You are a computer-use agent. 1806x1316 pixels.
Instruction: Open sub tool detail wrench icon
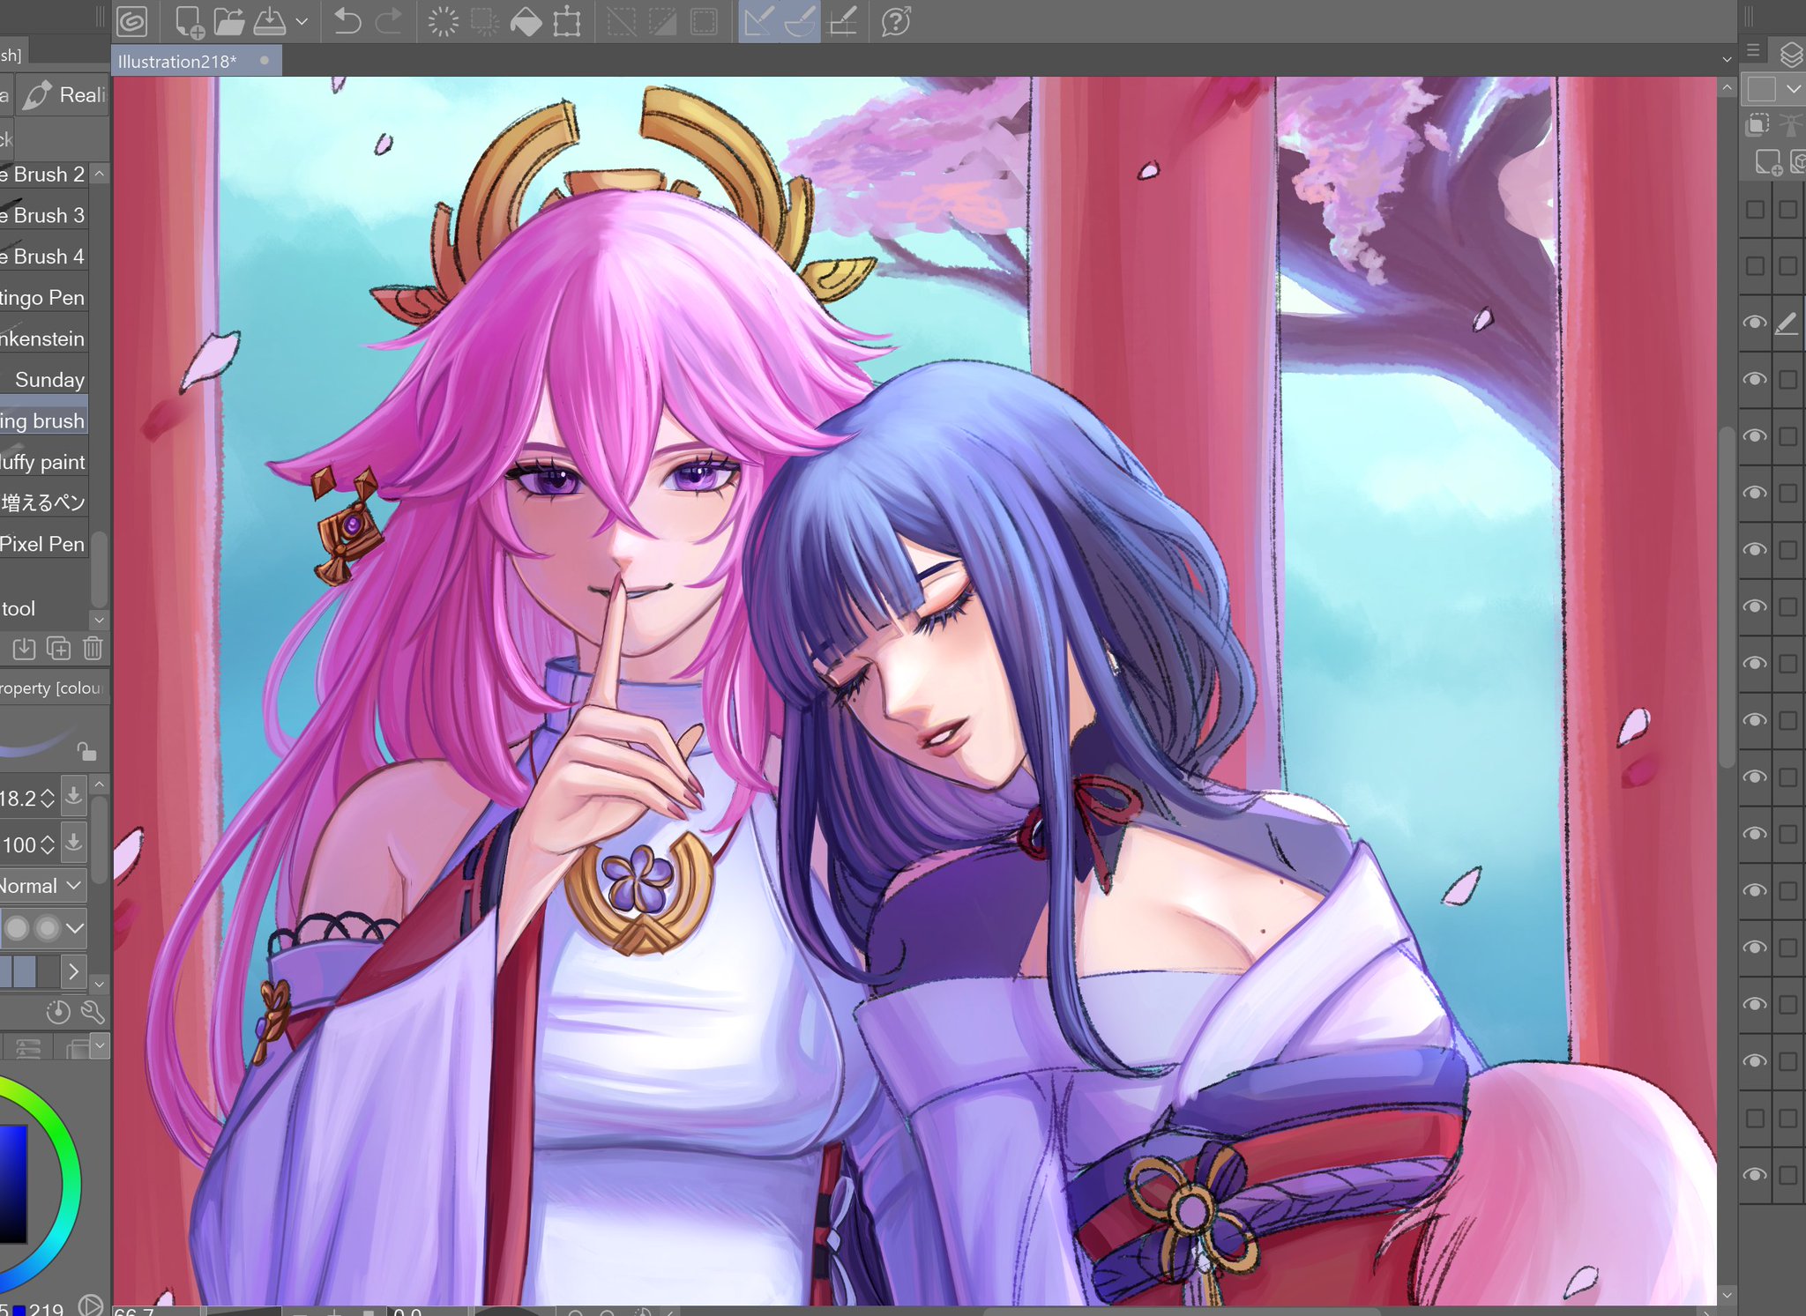(92, 1012)
